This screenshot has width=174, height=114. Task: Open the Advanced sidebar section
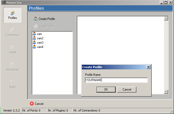pyautogui.click(x=12, y=67)
